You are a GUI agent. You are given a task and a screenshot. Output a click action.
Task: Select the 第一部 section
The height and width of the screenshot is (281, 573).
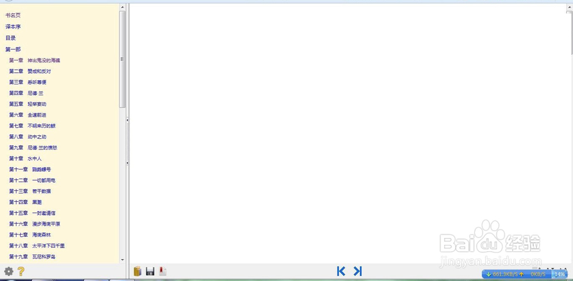point(13,49)
